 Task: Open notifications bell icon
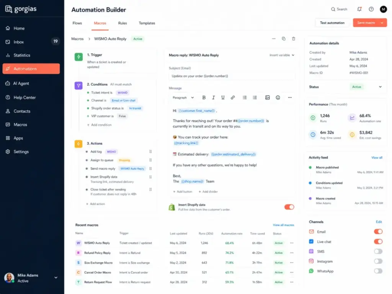pos(359,9)
